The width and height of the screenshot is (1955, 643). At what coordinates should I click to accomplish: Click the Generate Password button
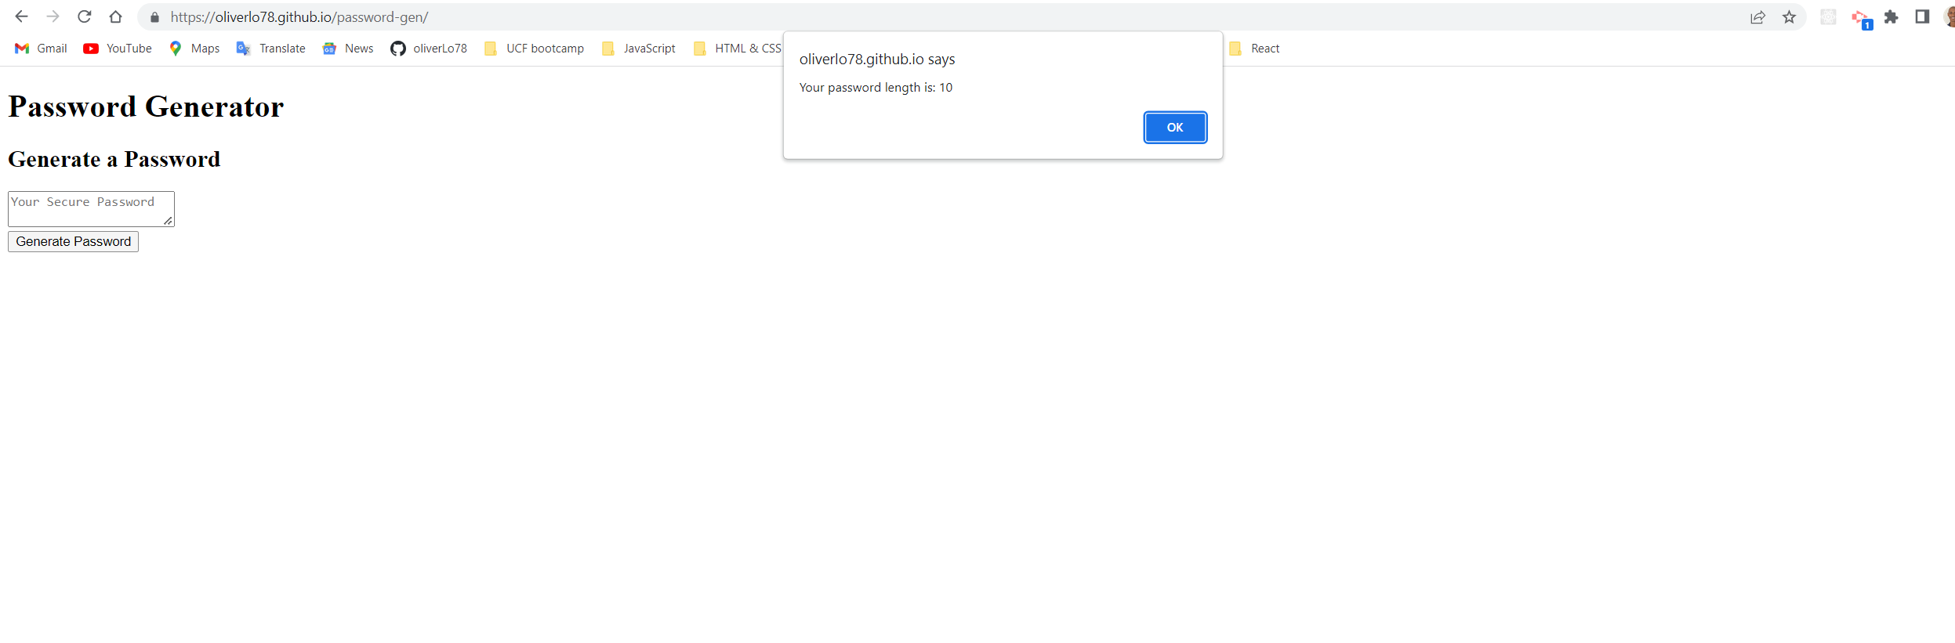(72, 241)
